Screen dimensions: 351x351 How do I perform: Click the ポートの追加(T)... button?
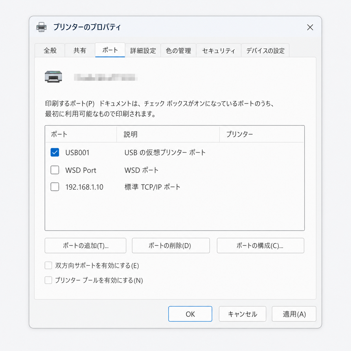(x=85, y=245)
